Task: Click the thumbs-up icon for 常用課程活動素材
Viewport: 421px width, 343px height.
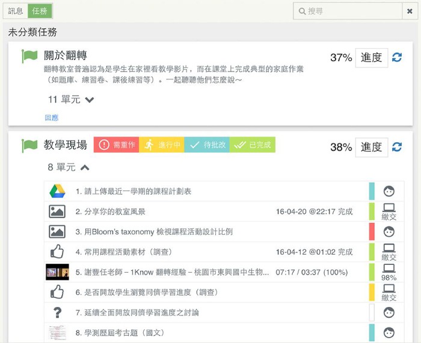Action: [57, 252]
